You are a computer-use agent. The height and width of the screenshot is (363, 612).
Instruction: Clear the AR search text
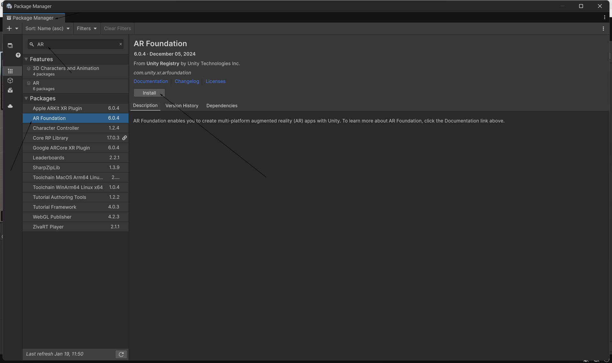(x=121, y=44)
